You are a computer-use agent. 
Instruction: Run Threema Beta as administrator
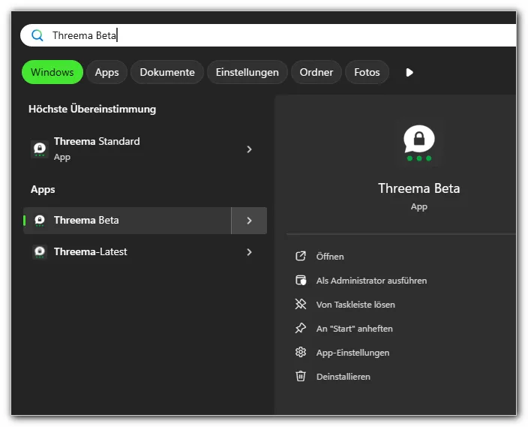pos(371,281)
